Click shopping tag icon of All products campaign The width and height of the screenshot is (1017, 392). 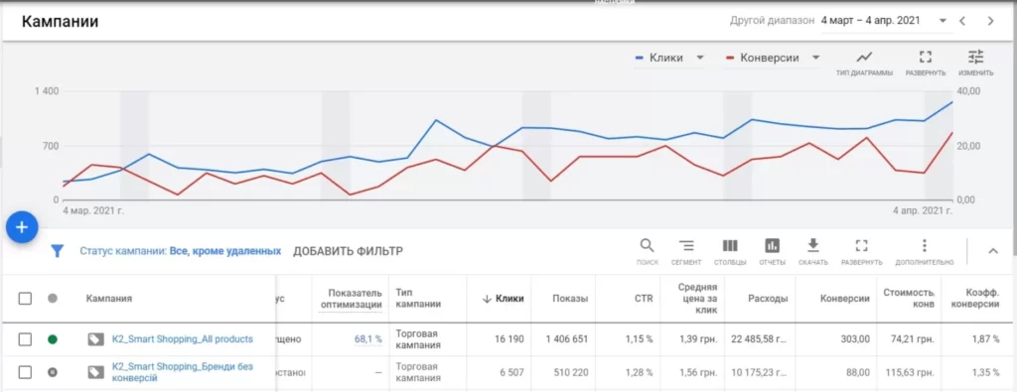pos(96,338)
